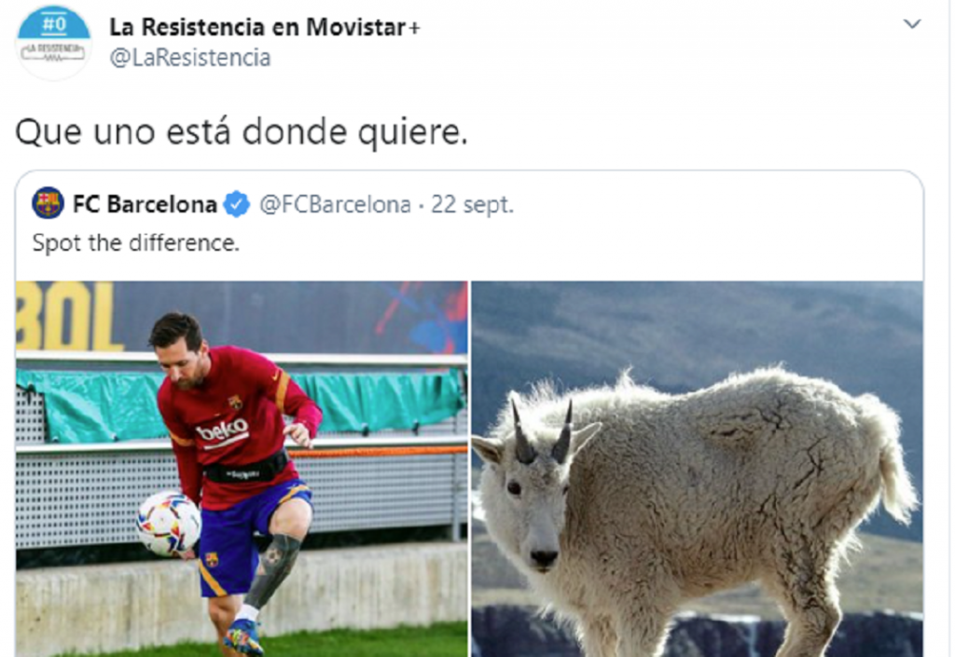The width and height of the screenshot is (955, 657).
Task: Click the #0 logo in avatar
Action: (53, 23)
